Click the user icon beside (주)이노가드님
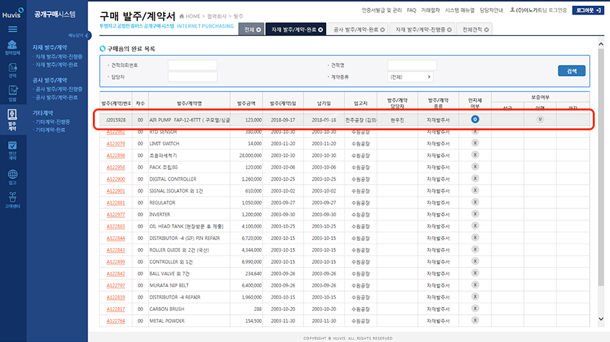Screen dimensions: 610x342 [x=513, y=10]
